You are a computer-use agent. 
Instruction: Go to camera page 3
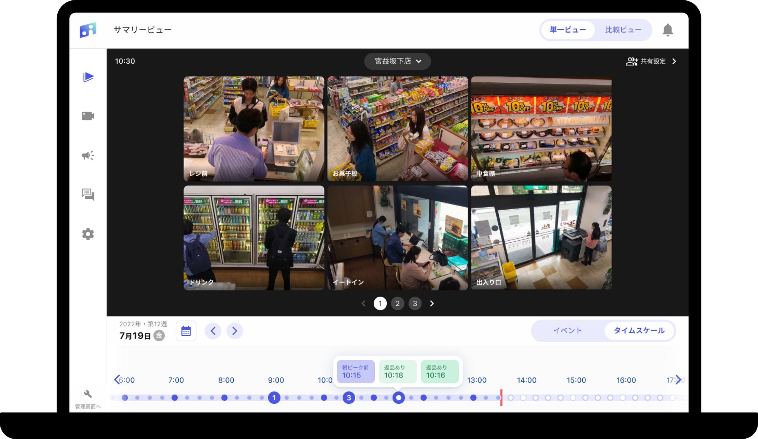coord(415,304)
